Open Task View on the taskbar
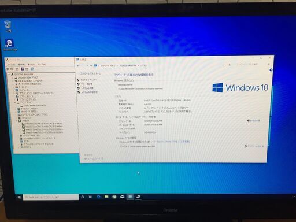 pos(90,197)
